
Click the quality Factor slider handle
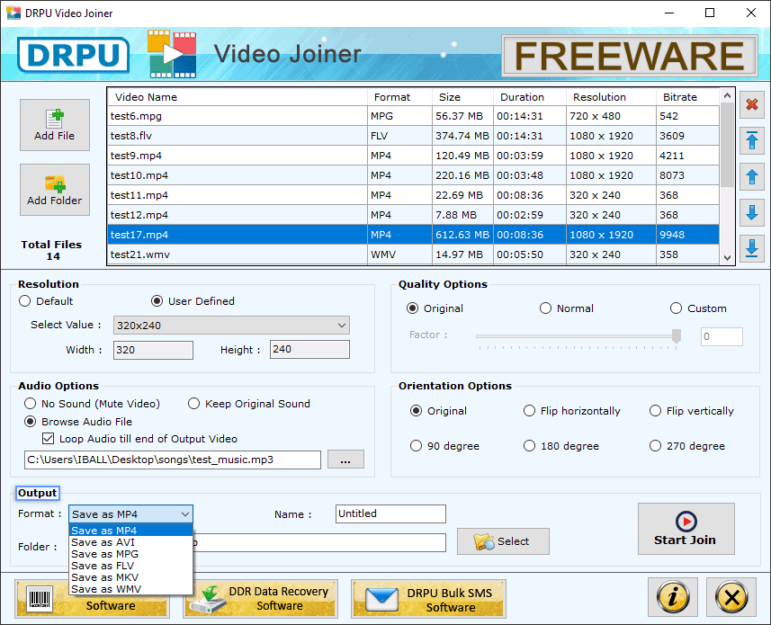point(677,336)
